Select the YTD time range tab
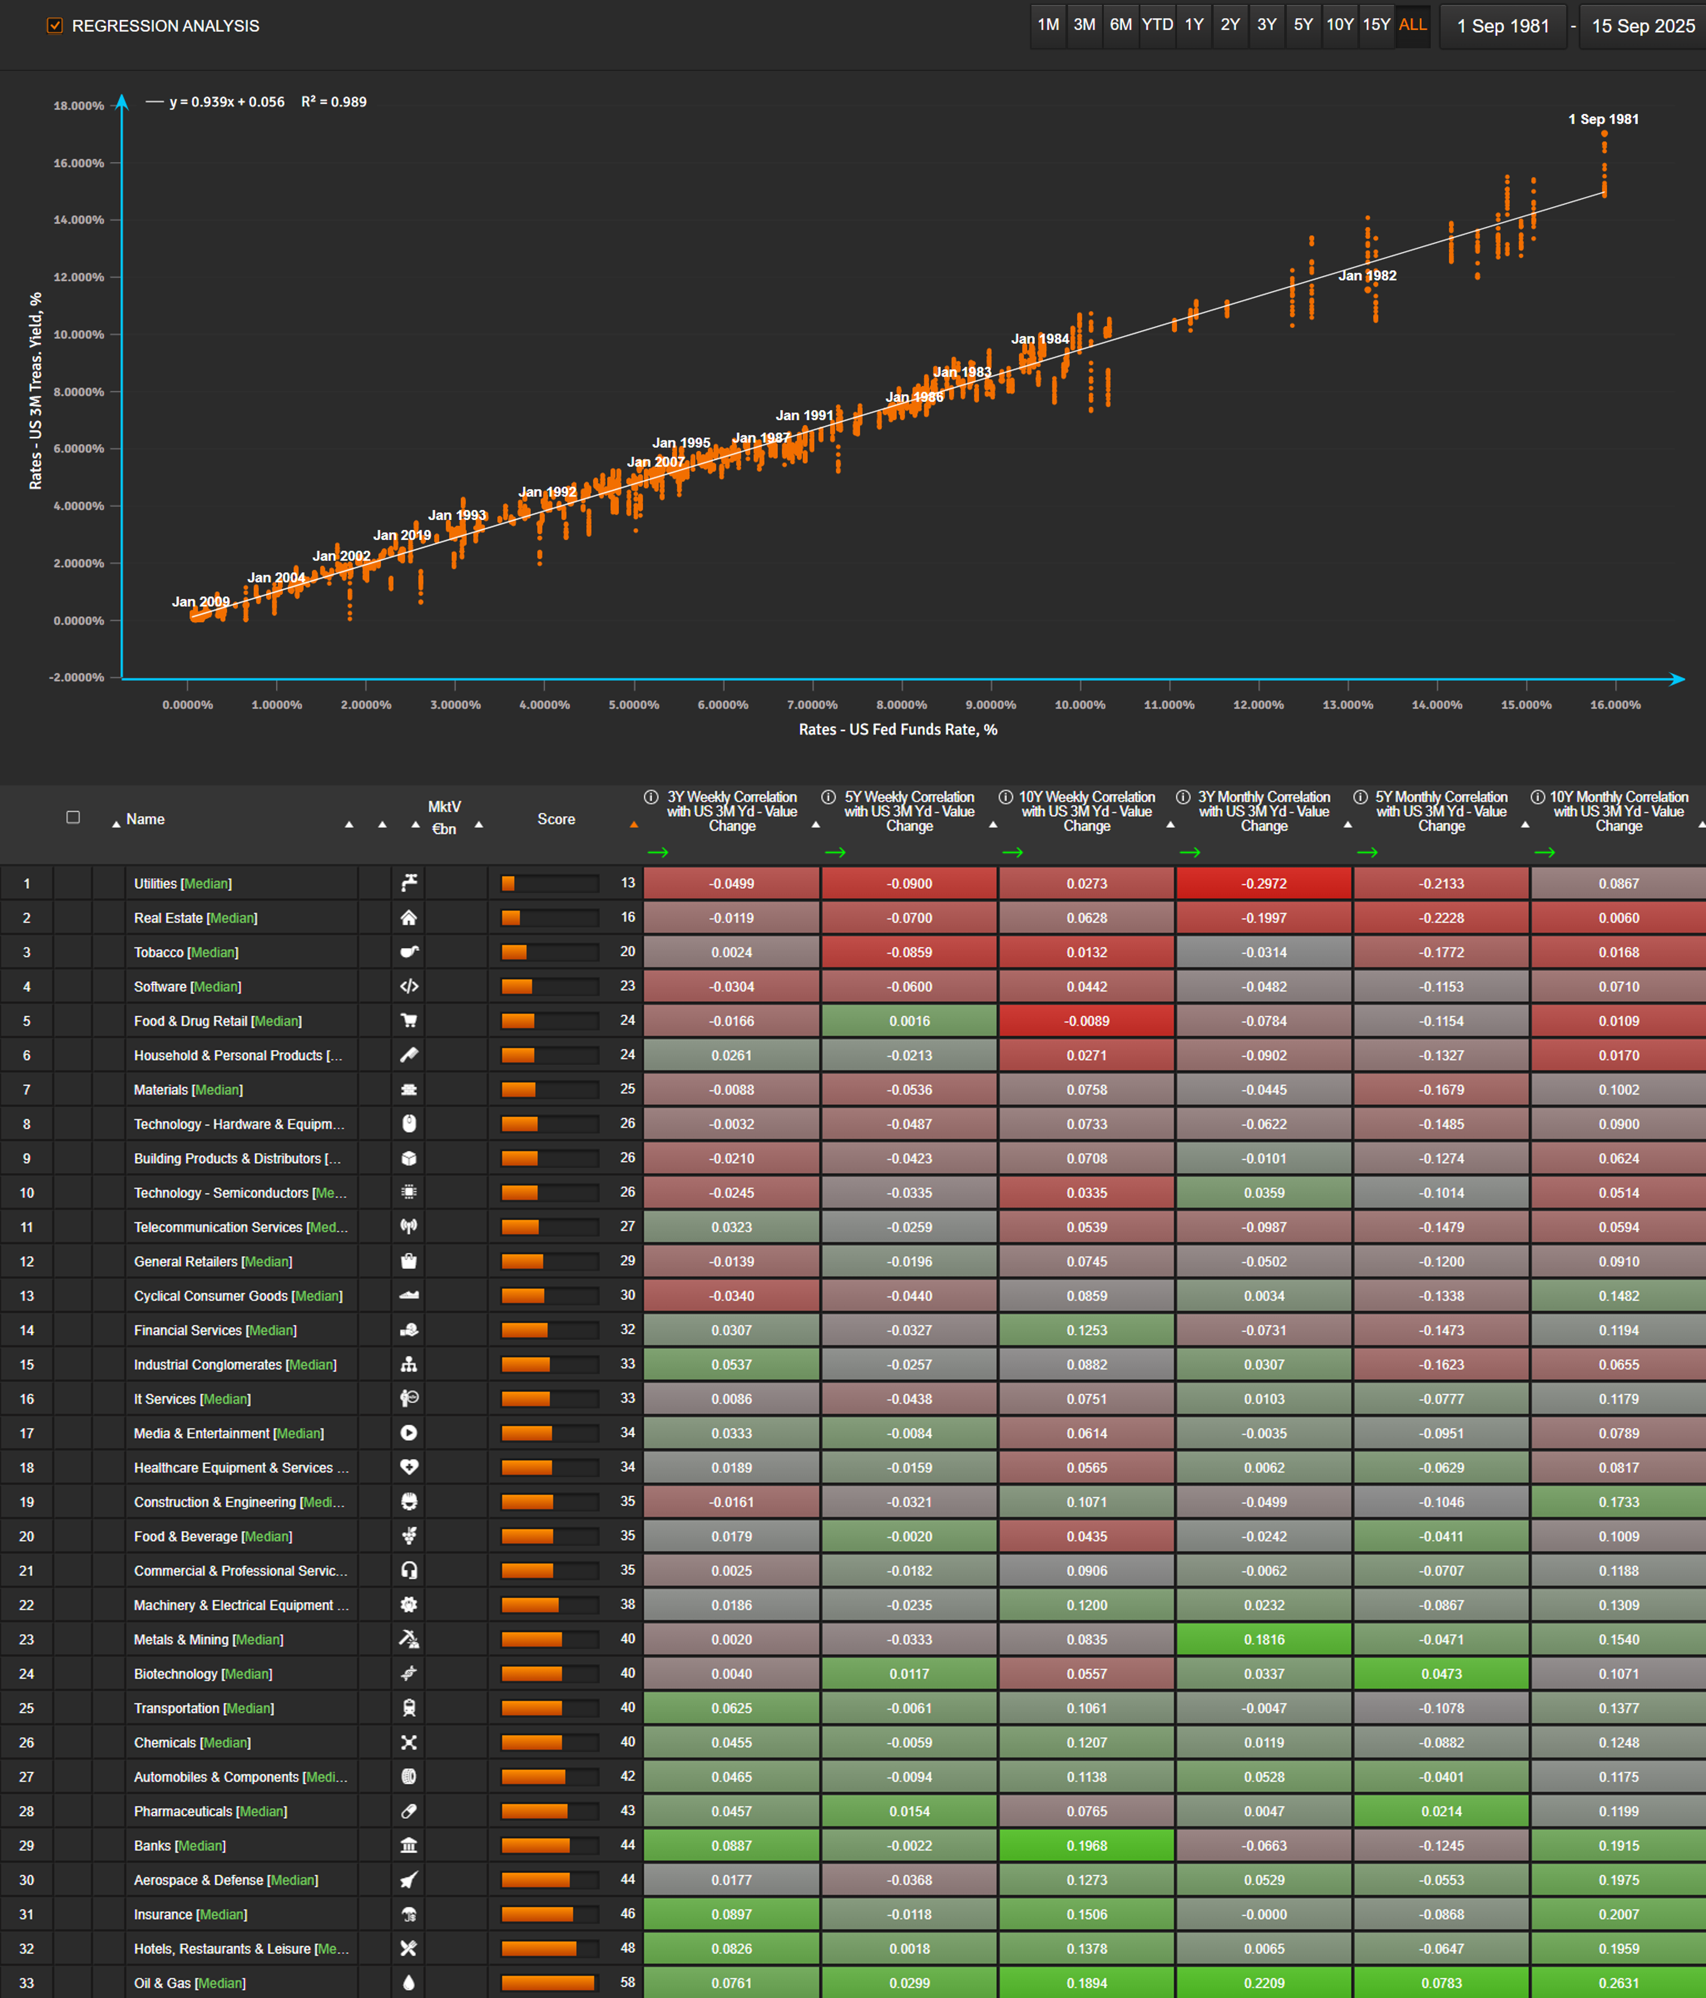Screen dimensions: 1706x1998 pyautogui.click(x=1157, y=25)
